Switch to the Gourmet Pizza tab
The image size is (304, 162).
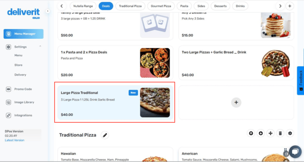pos(161,6)
